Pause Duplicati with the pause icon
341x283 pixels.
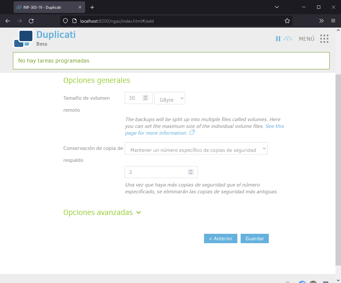(x=278, y=39)
